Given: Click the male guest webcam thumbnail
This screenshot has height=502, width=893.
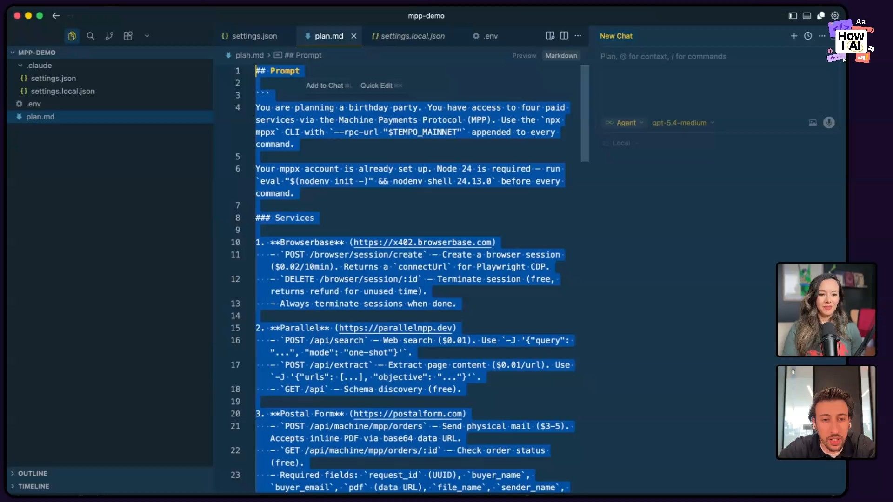Looking at the screenshot, I should click(x=826, y=412).
